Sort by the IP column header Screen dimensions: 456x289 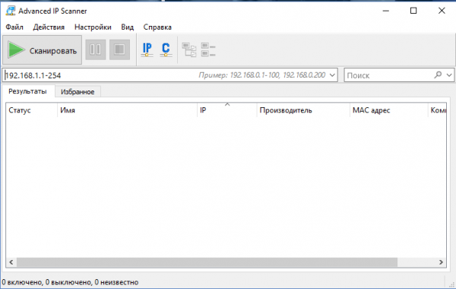[226, 110]
